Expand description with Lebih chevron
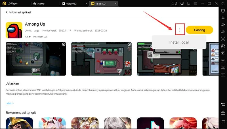This screenshot has height=129, width=227. coord(10,103)
